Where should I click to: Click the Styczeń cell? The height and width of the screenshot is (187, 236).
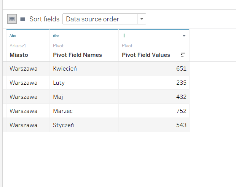(x=64, y=125)
